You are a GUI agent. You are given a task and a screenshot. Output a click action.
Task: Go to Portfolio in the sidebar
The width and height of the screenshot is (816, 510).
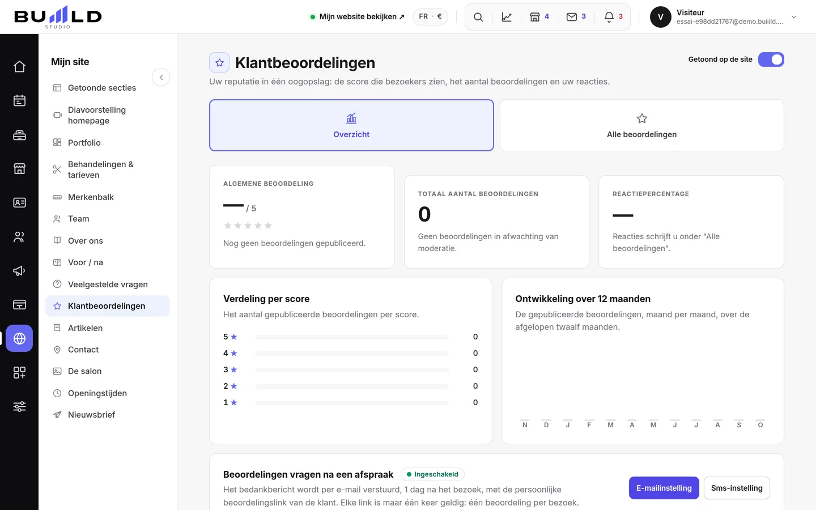point(108,143)
